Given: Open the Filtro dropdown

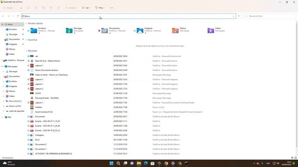Looking at the screenshot, I should [100, 8].
